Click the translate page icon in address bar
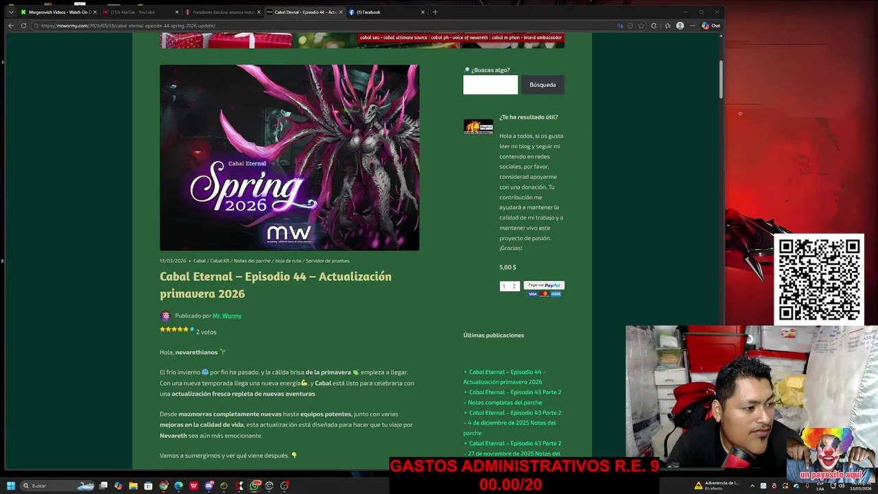The height and width of the screenshot is (494, 878). click(x=620, y=25)
